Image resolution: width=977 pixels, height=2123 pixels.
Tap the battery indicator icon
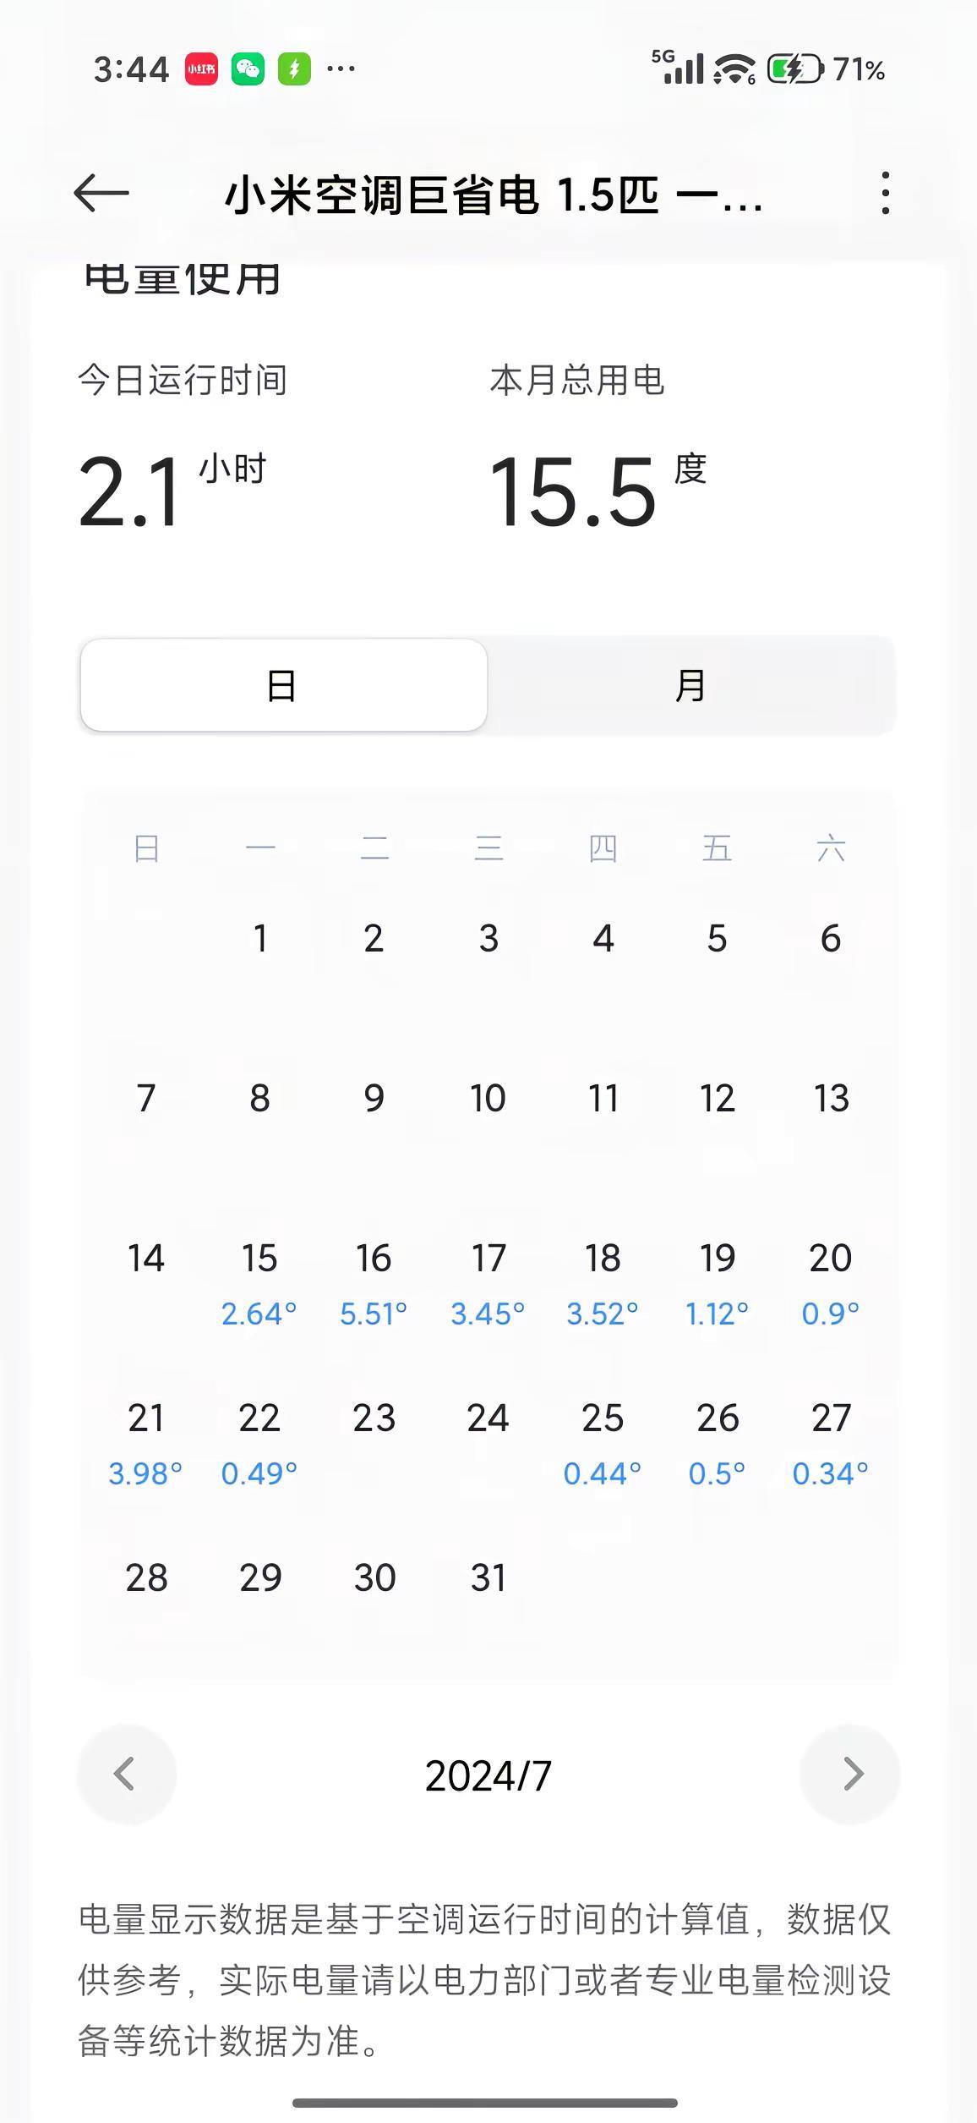click(794, 69)
